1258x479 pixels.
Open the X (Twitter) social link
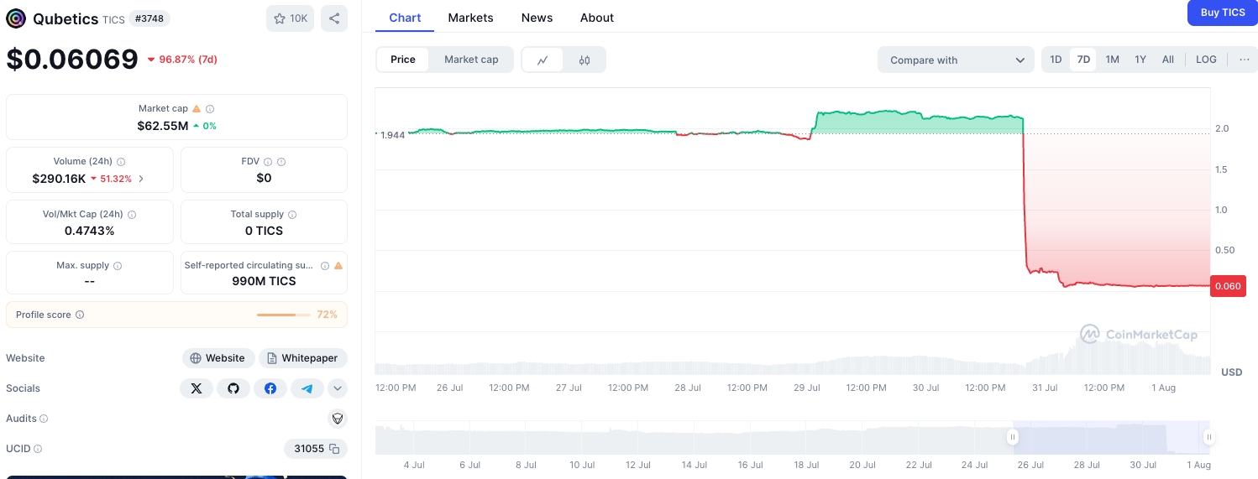[197, 388]
